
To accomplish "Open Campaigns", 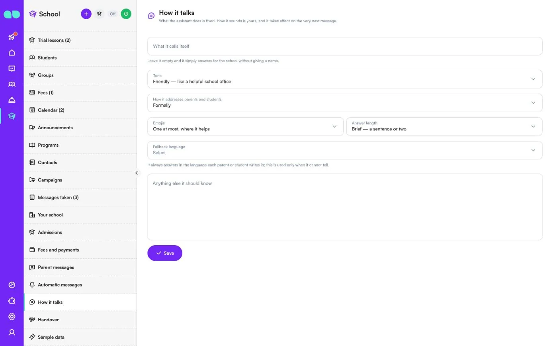I will [x=80, y=180].
